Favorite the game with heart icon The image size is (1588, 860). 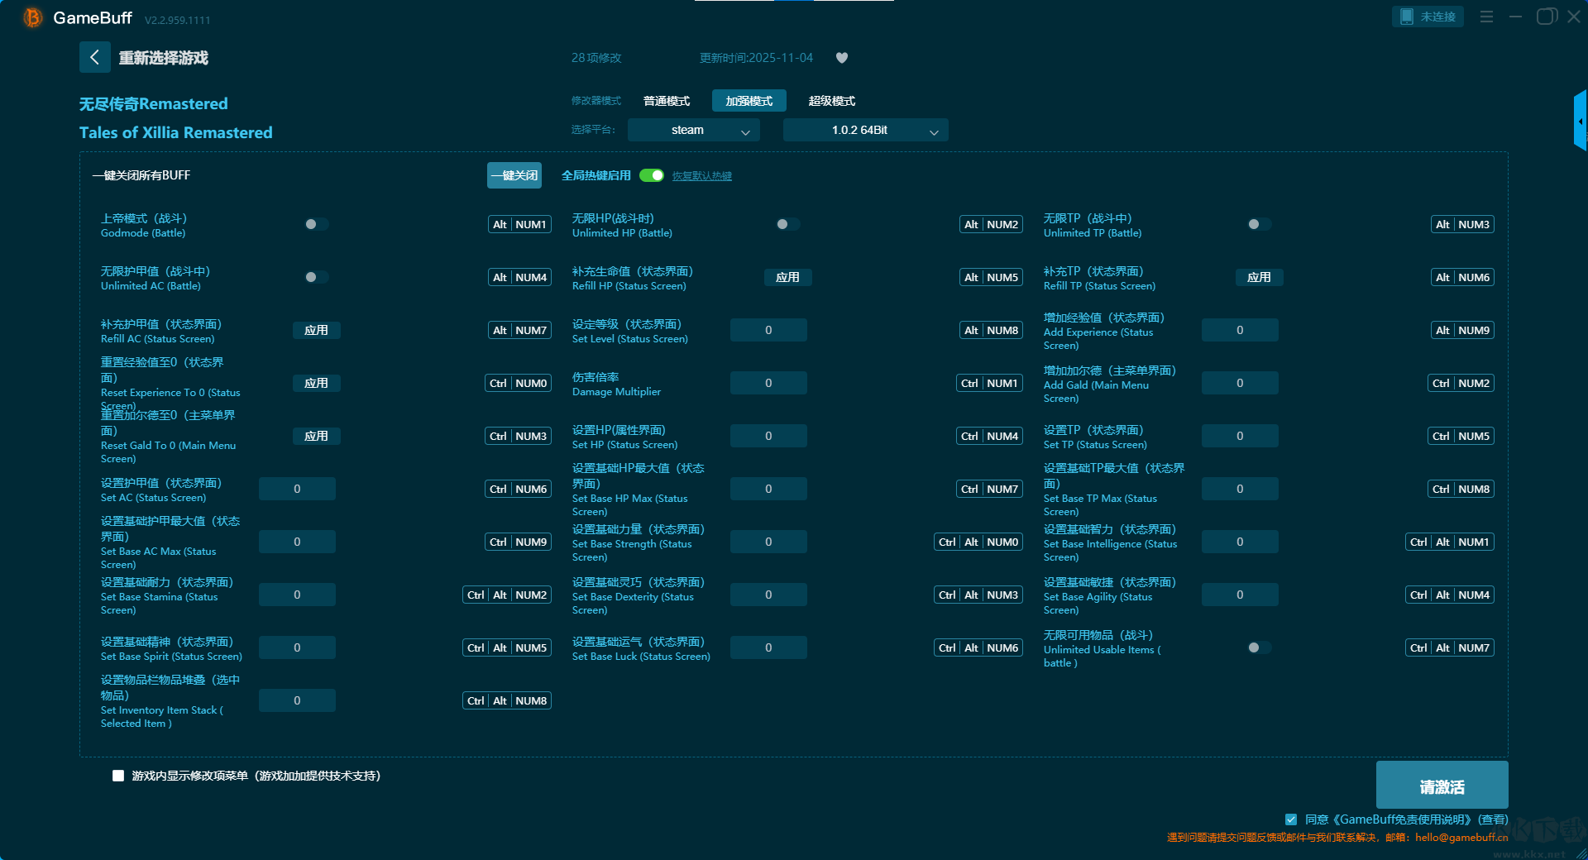click(x=842, y=58)
